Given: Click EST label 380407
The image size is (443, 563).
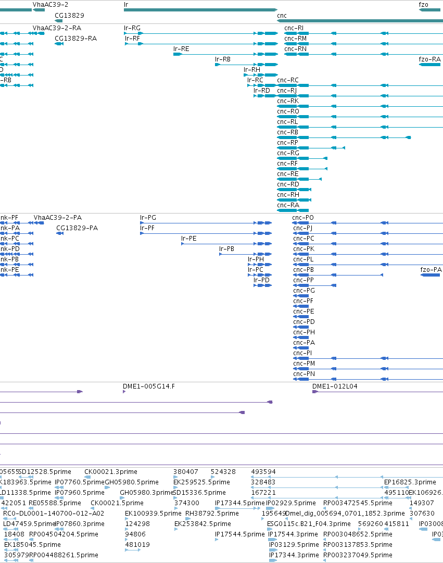Looking at the screenshot, I should 186,472.
